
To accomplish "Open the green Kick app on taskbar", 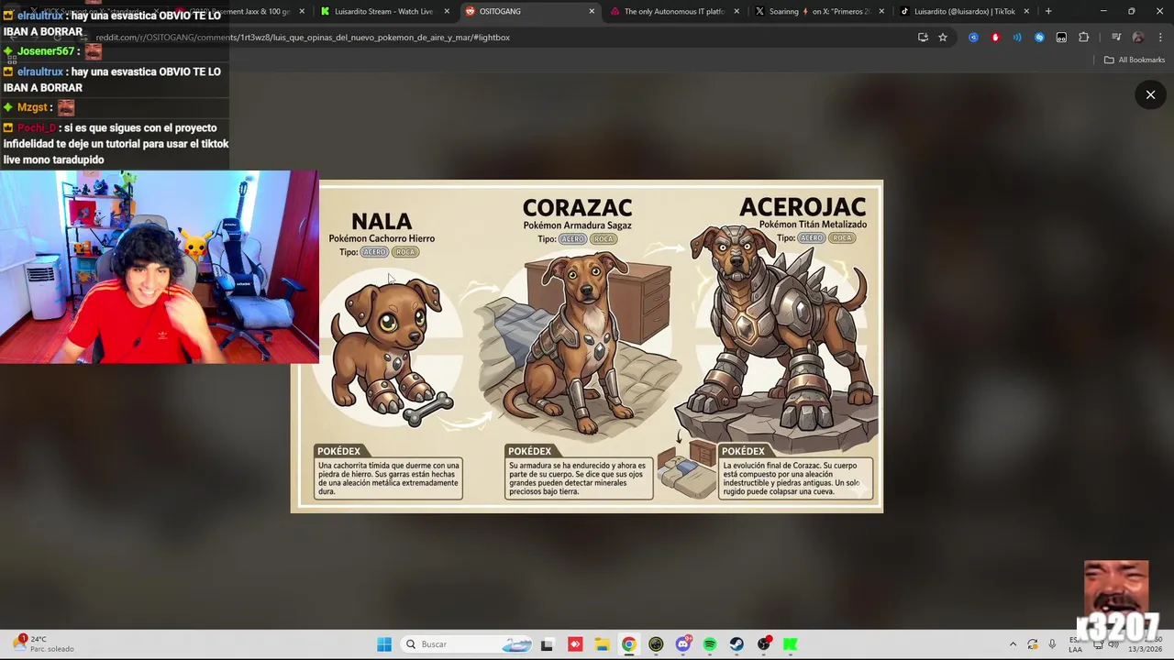I will [791, 644].
